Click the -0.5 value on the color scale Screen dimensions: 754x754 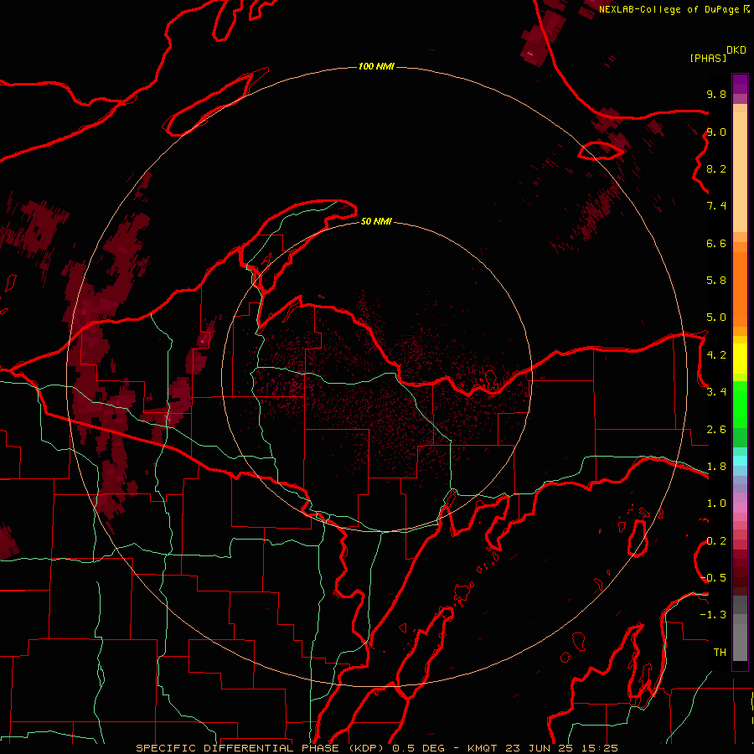(x=715, y=578)
